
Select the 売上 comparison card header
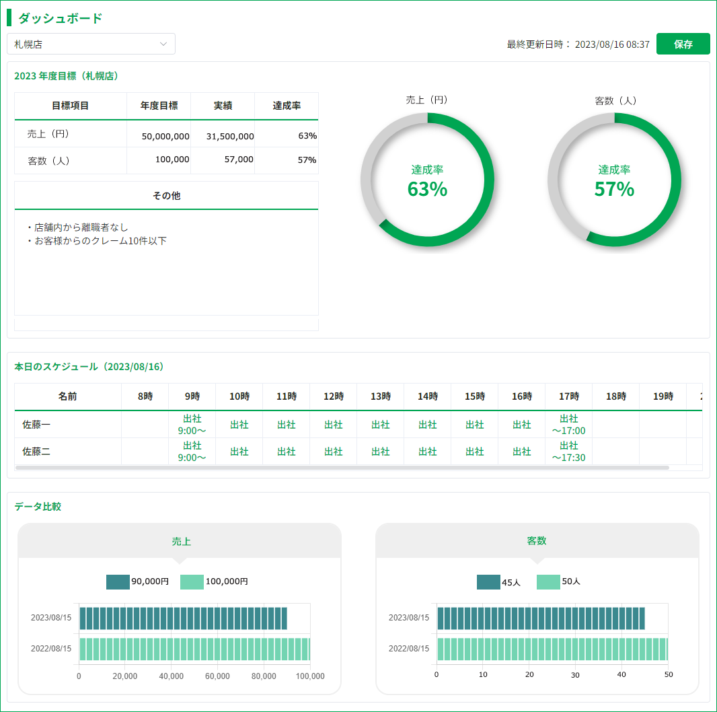(180, 541)
